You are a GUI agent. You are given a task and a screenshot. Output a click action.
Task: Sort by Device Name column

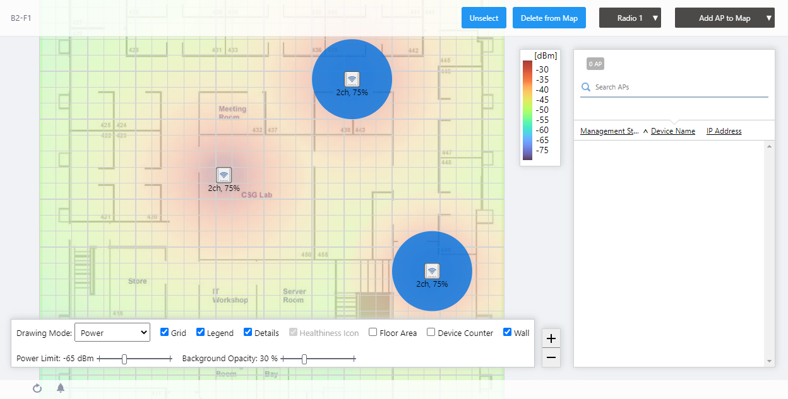672,131
